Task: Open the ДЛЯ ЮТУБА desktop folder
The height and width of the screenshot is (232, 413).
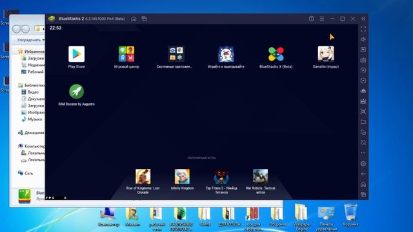Action: click(229, 217)
